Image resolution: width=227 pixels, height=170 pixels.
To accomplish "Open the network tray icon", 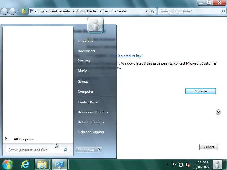I will pyautogui.click(x=180, y=165).
